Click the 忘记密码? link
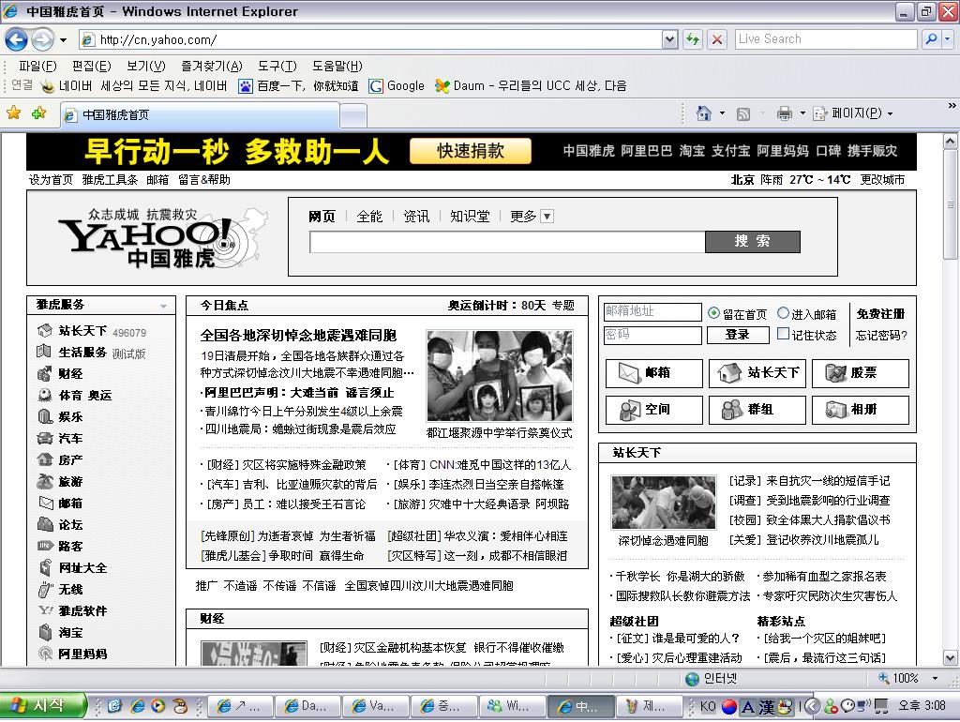Image resolution: width=960 pixels, height=722 pixels. [x=881, y=335]
